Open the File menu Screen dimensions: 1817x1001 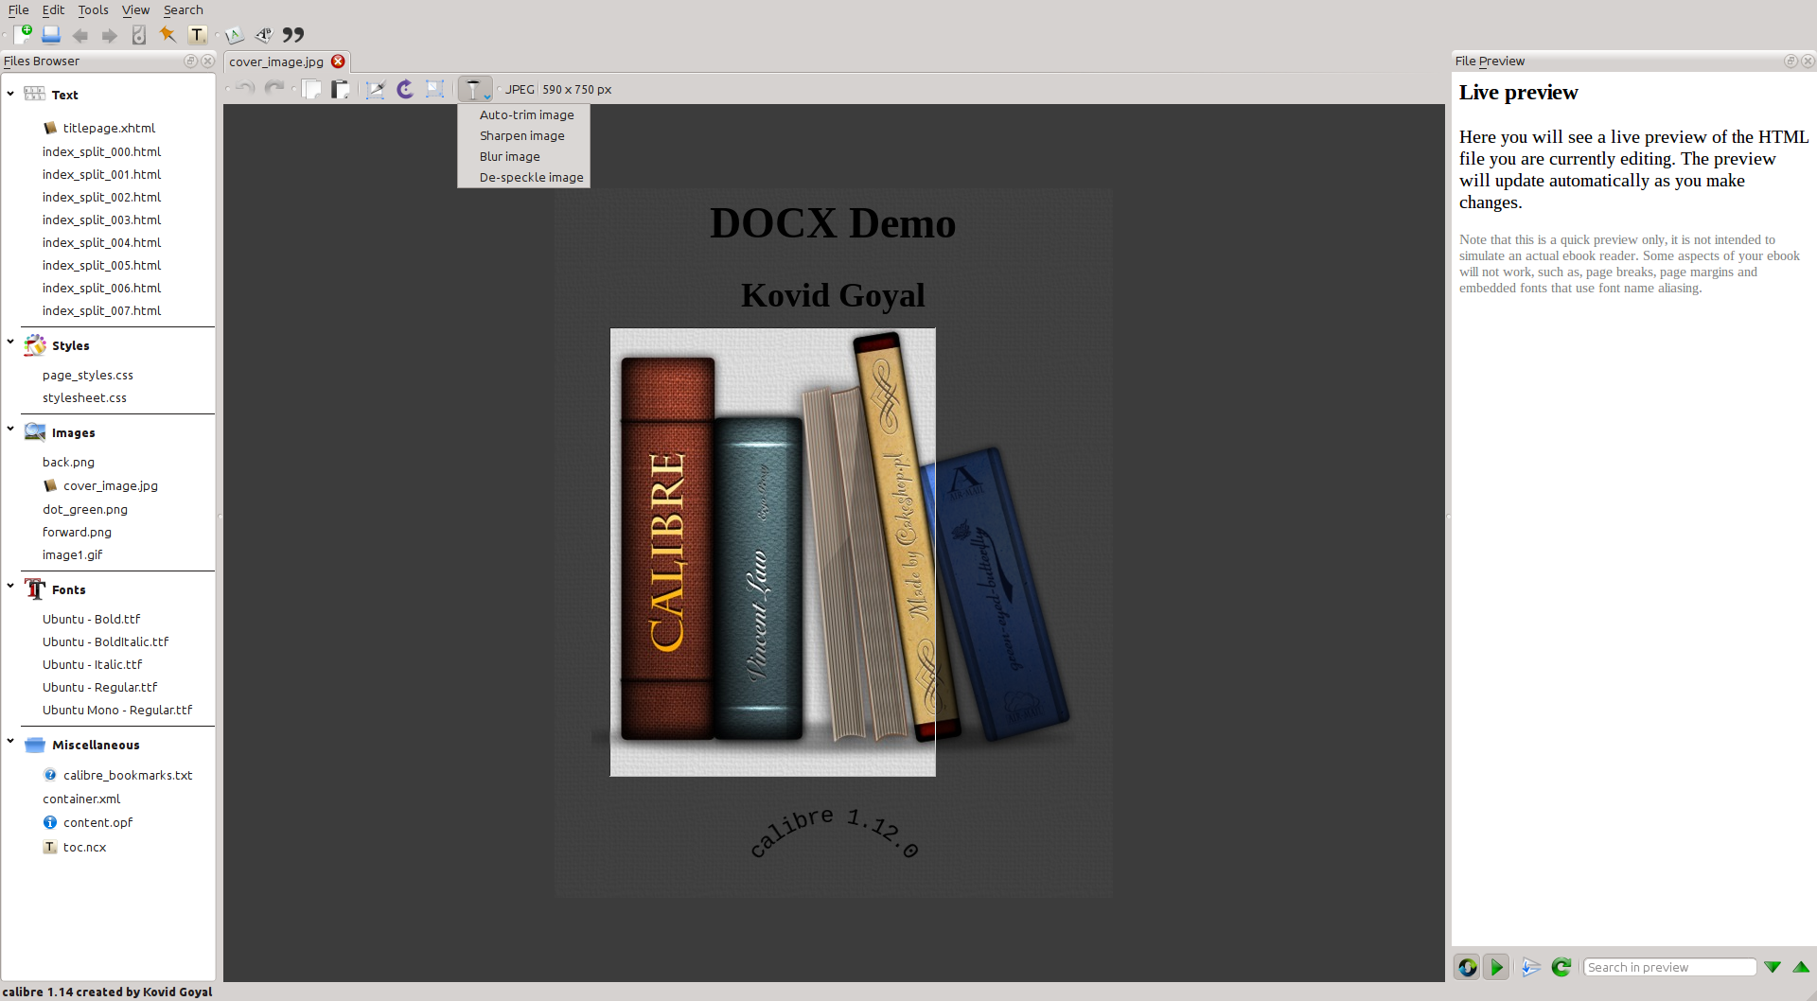point(19,10)
